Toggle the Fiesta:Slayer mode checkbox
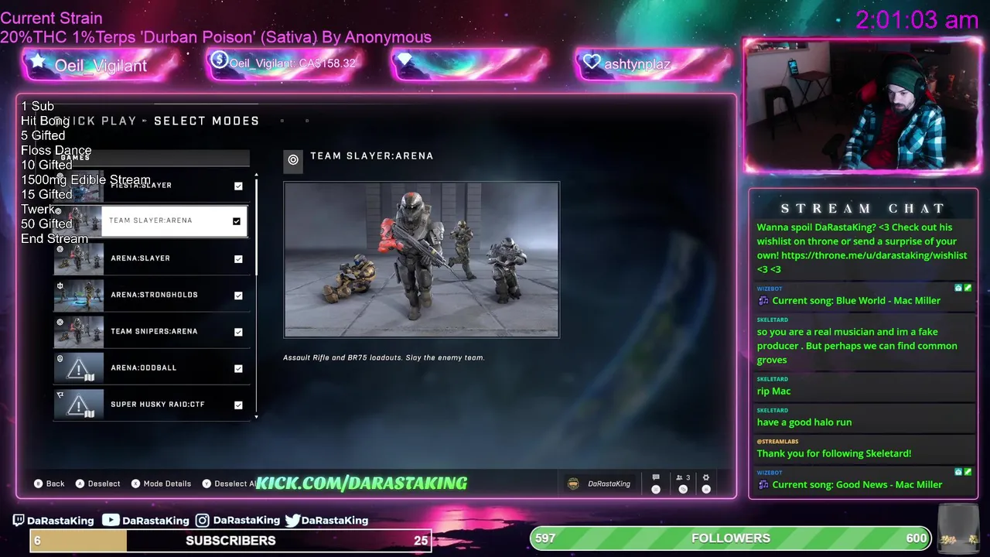Image resolution: width=990 pixels, height=557 pixels. pyautogui.click(x=238, y=186)
